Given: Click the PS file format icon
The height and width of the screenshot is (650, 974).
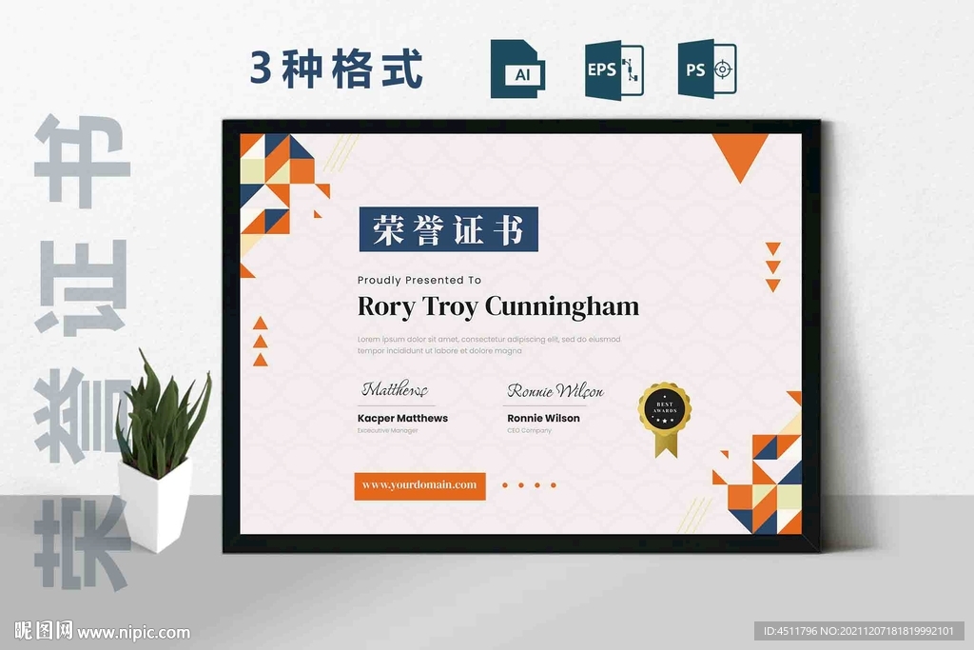Looking at the screenshot, I should pyautogui.click(x=707, y=69).
